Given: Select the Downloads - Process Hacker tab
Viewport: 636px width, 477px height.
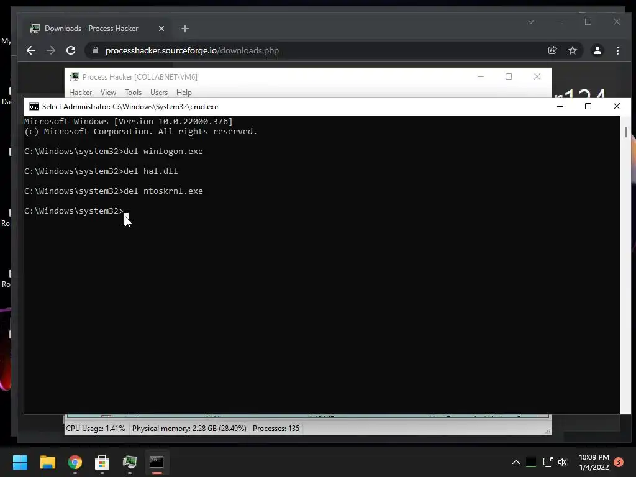Looking at the screenshot, I should (98, 29).
